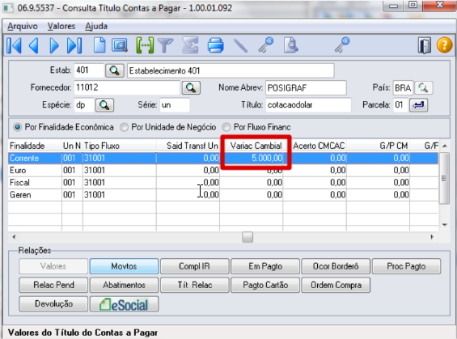Open the Arquivo menu
457x339 pixels.
pyautogui.click(x=23, y=26)
